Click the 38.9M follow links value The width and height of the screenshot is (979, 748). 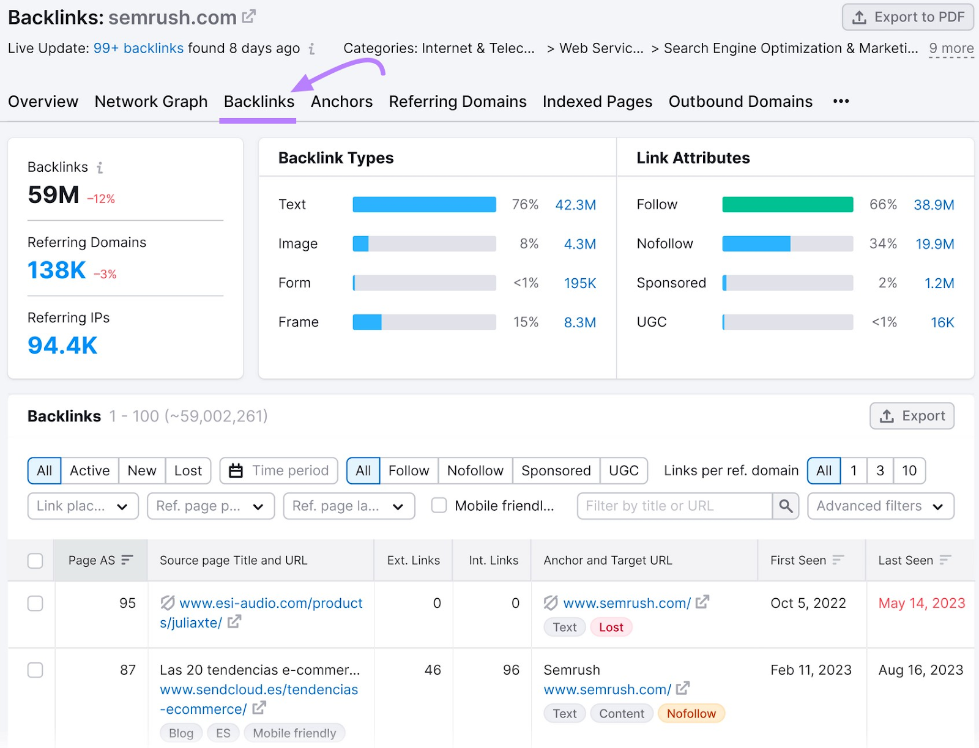(934, 205)
